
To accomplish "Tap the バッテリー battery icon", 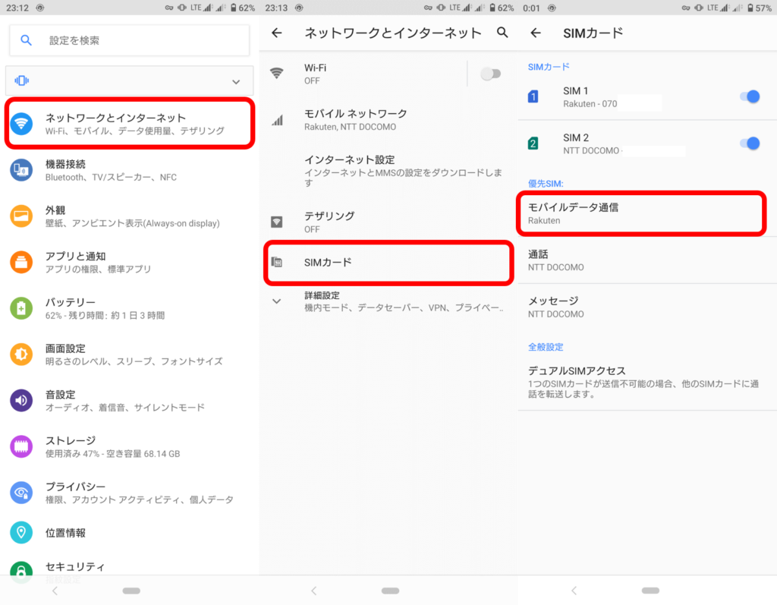I will coord(21,308).
